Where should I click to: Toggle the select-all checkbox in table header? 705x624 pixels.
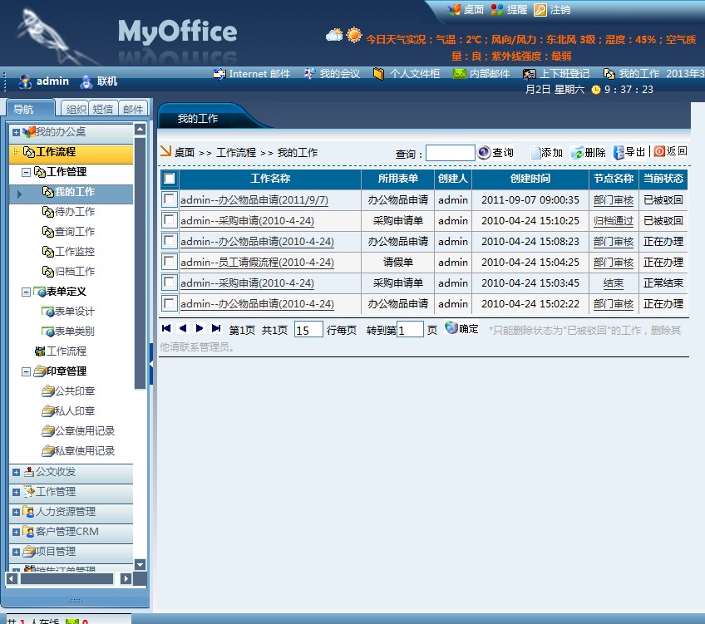point(170,179)
